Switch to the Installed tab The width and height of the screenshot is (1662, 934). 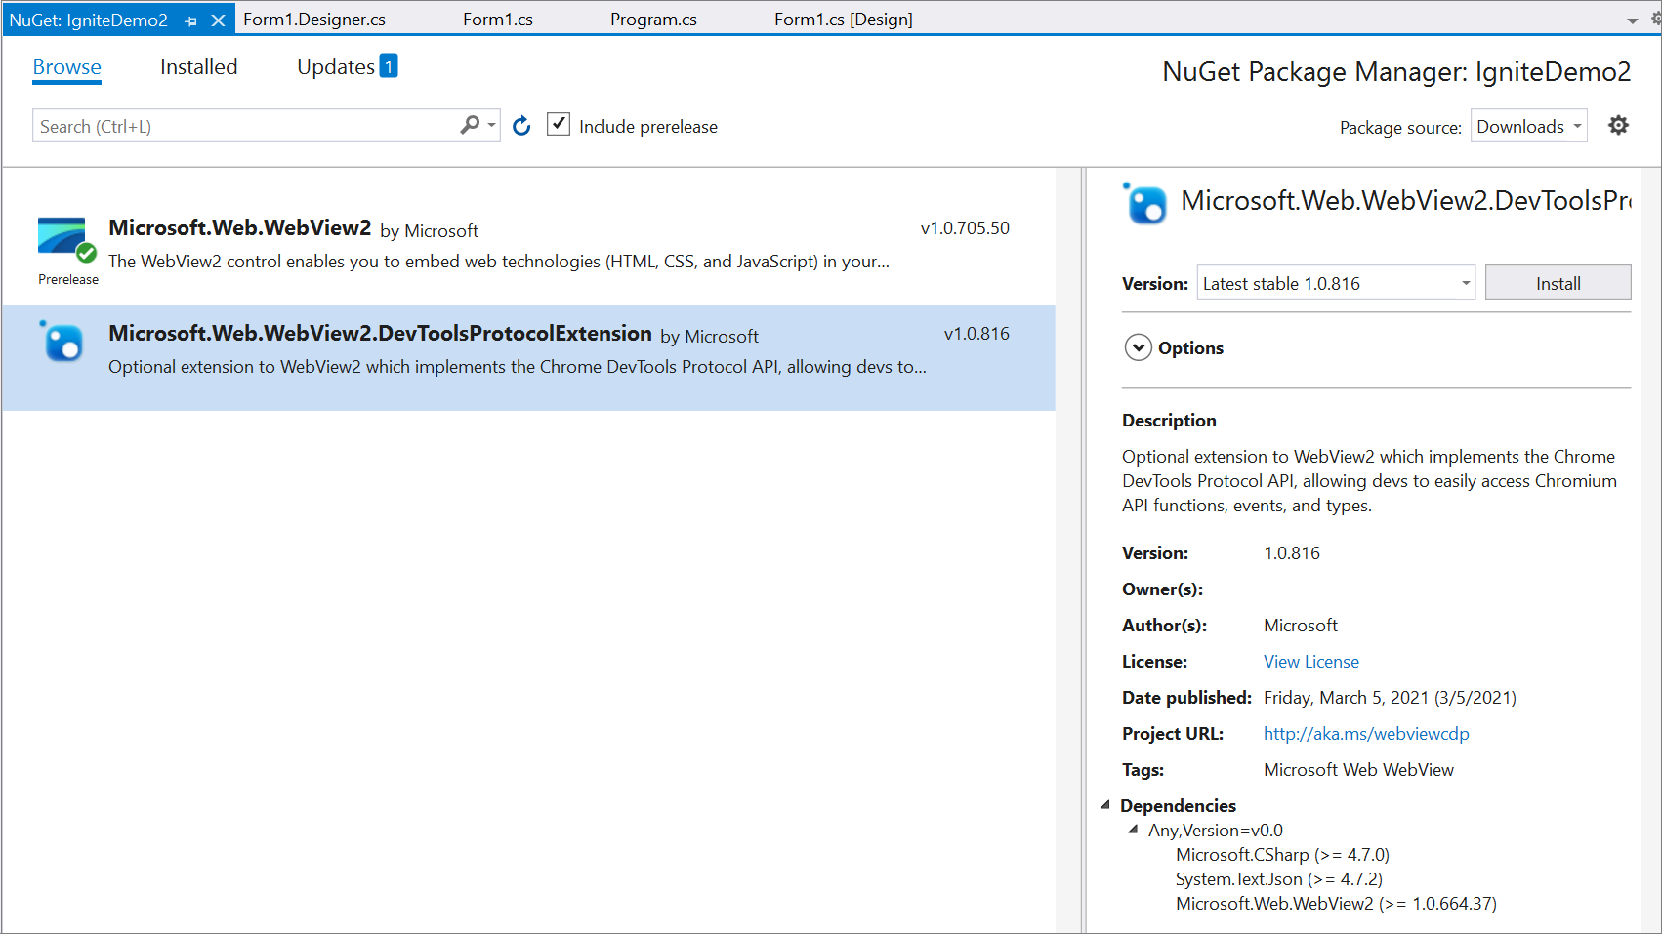point(198,66)
